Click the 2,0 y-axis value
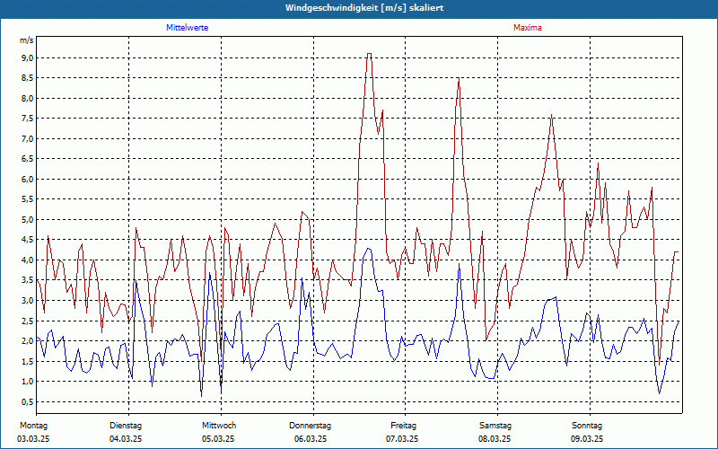Image resolution: width=718 pixels, height=449 pixels. pos(27,341)
